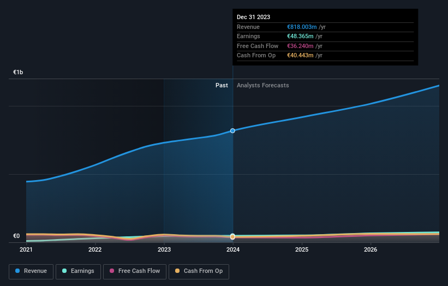Toggle the Free Cash Flow legend button
Image resolution: width=448 pixels, height=286 pixels.
135,271
